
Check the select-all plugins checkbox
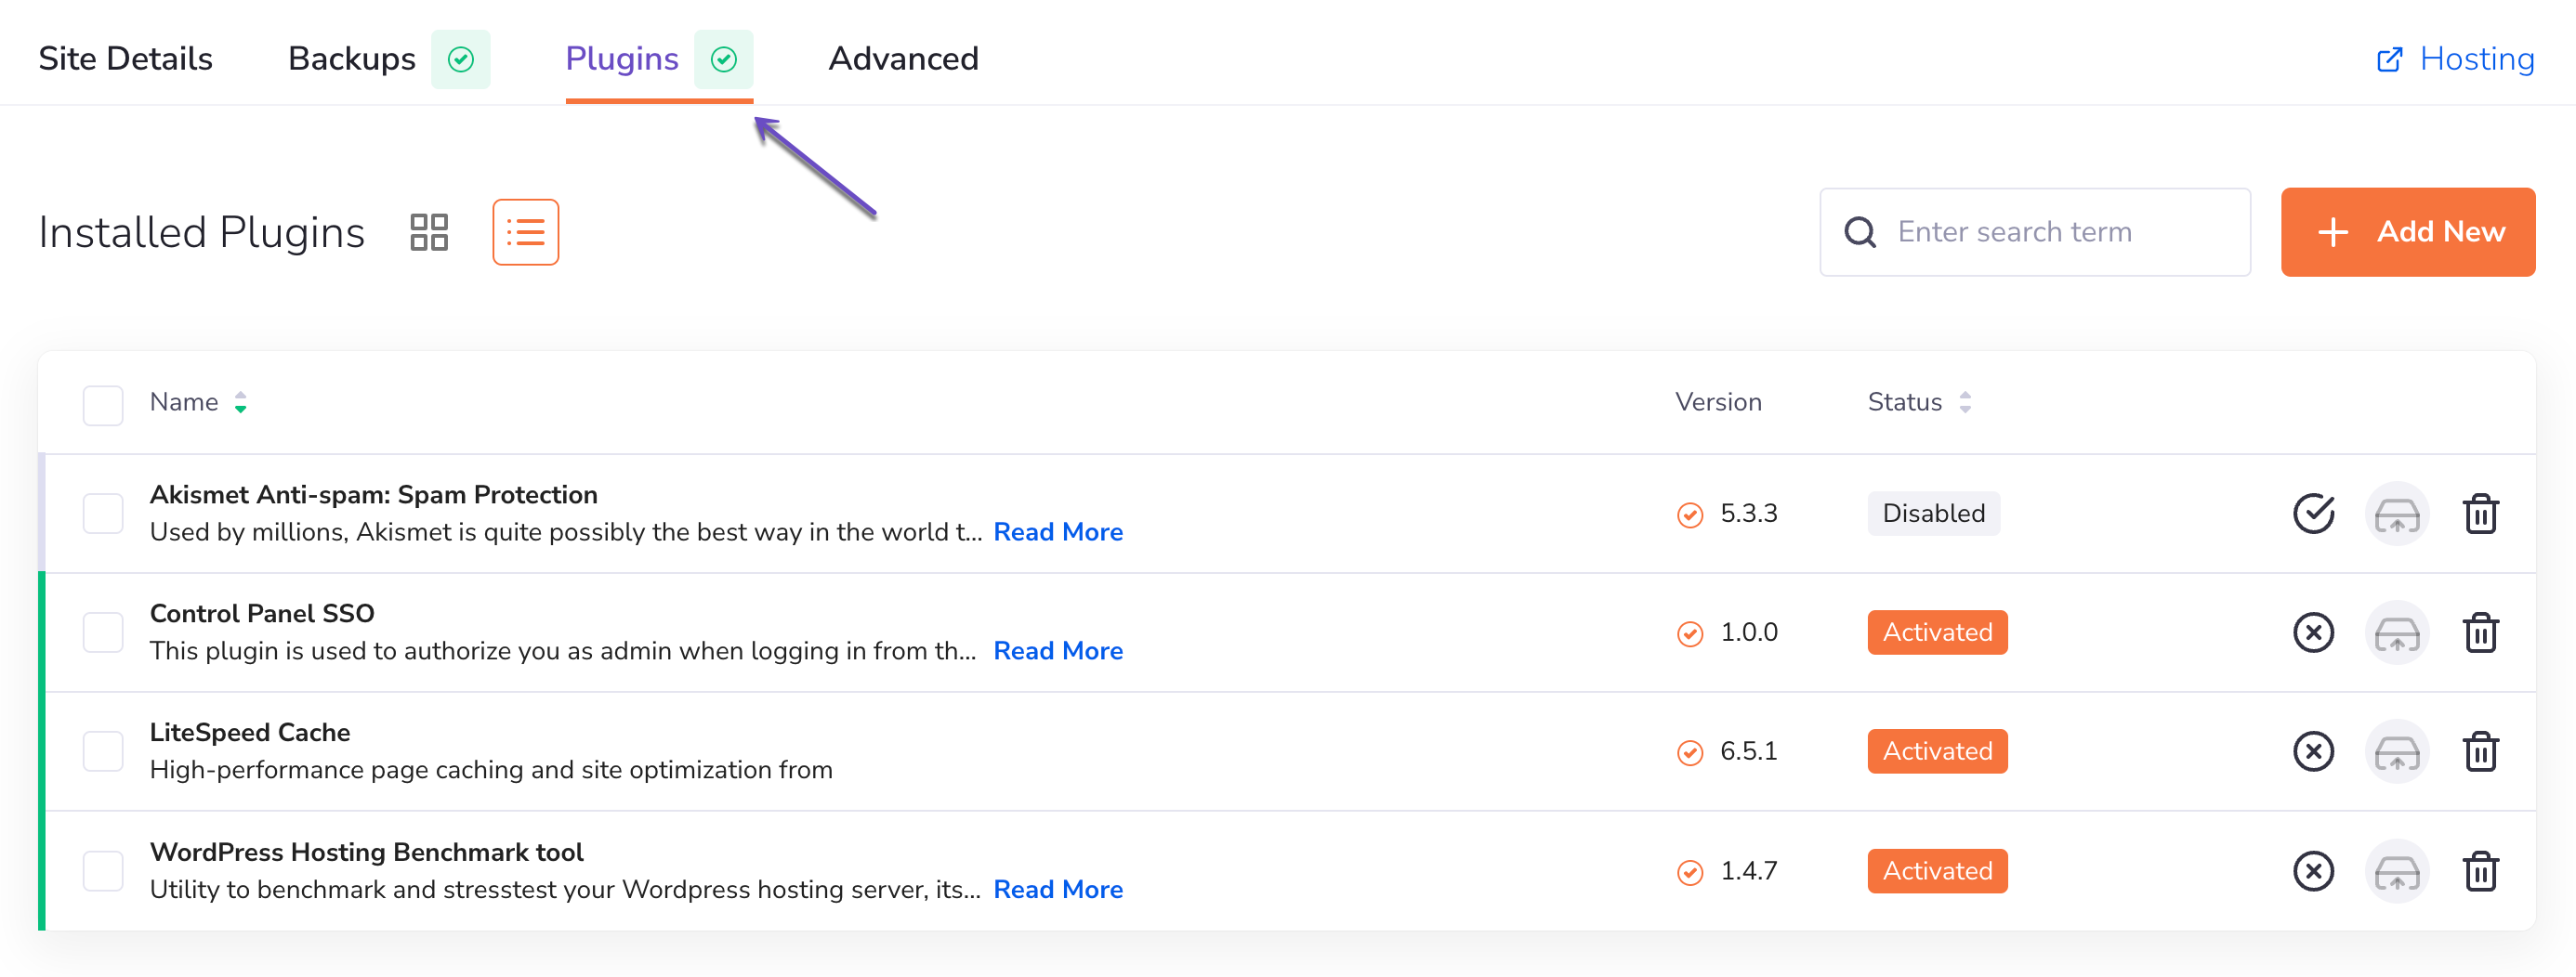pos(103,405)
